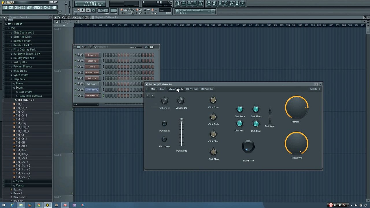Open the playlist window via toolbar icon
Image resolution: width=370 pixels, height=208 pixels.
[178, 3]
